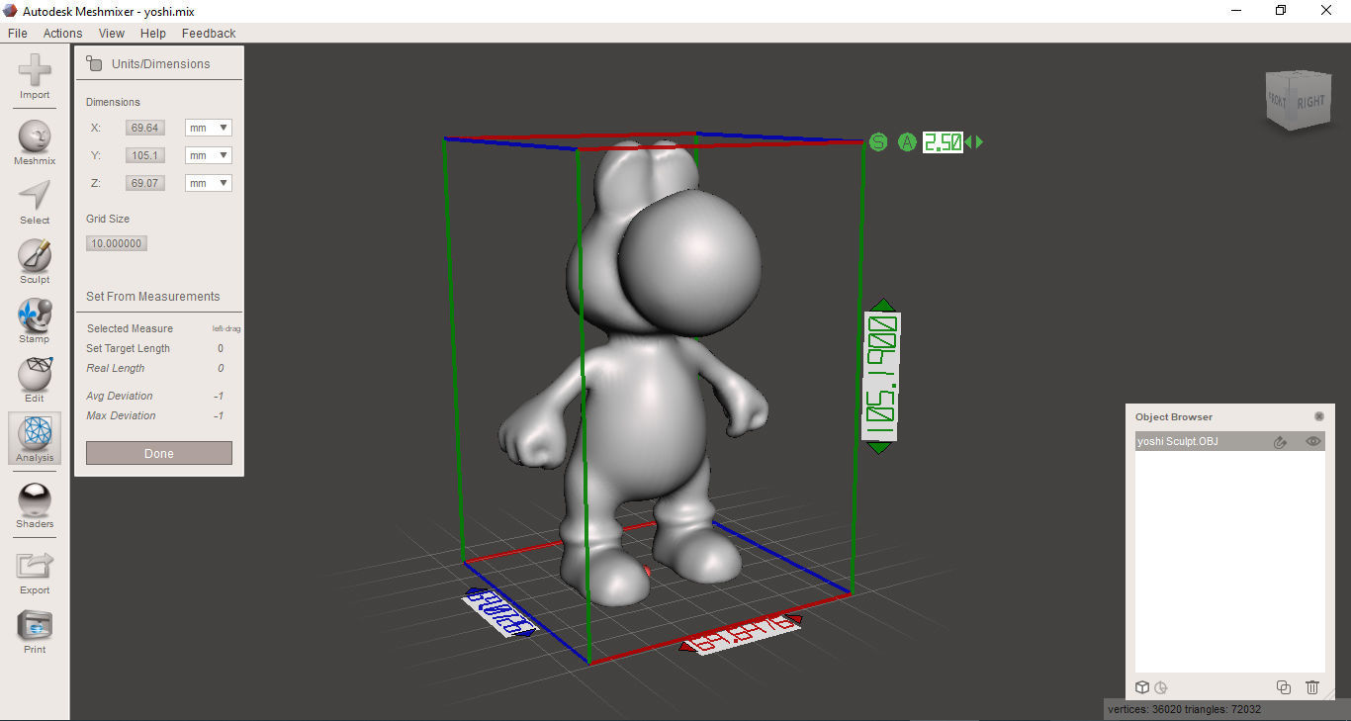Click the down arrow below the 105.1900 label

tap(879, 448)
